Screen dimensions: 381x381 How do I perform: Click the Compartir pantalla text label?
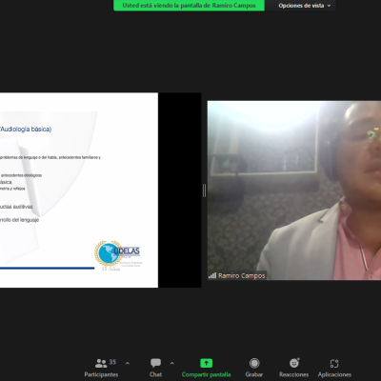(x=206, y=374)
